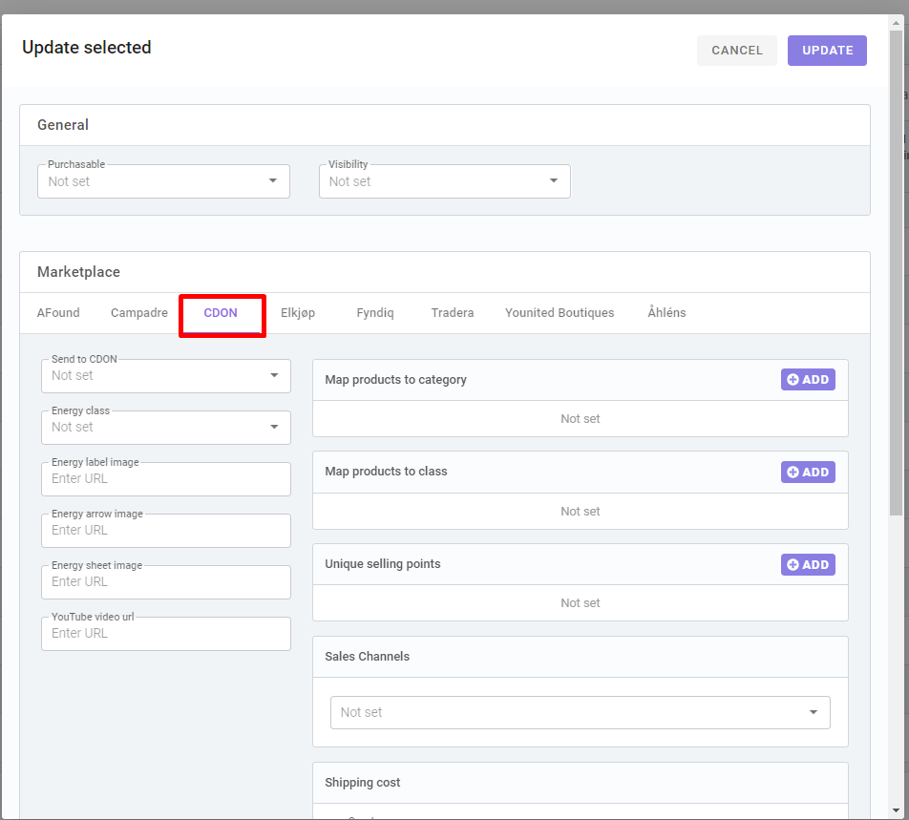
Task: Switch to the Campadre tab
Action: coord(139,313)
